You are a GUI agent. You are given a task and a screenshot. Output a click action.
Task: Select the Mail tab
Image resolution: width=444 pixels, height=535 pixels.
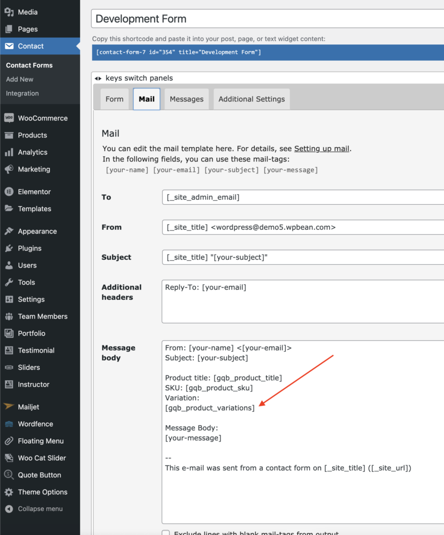coord(147,99)
